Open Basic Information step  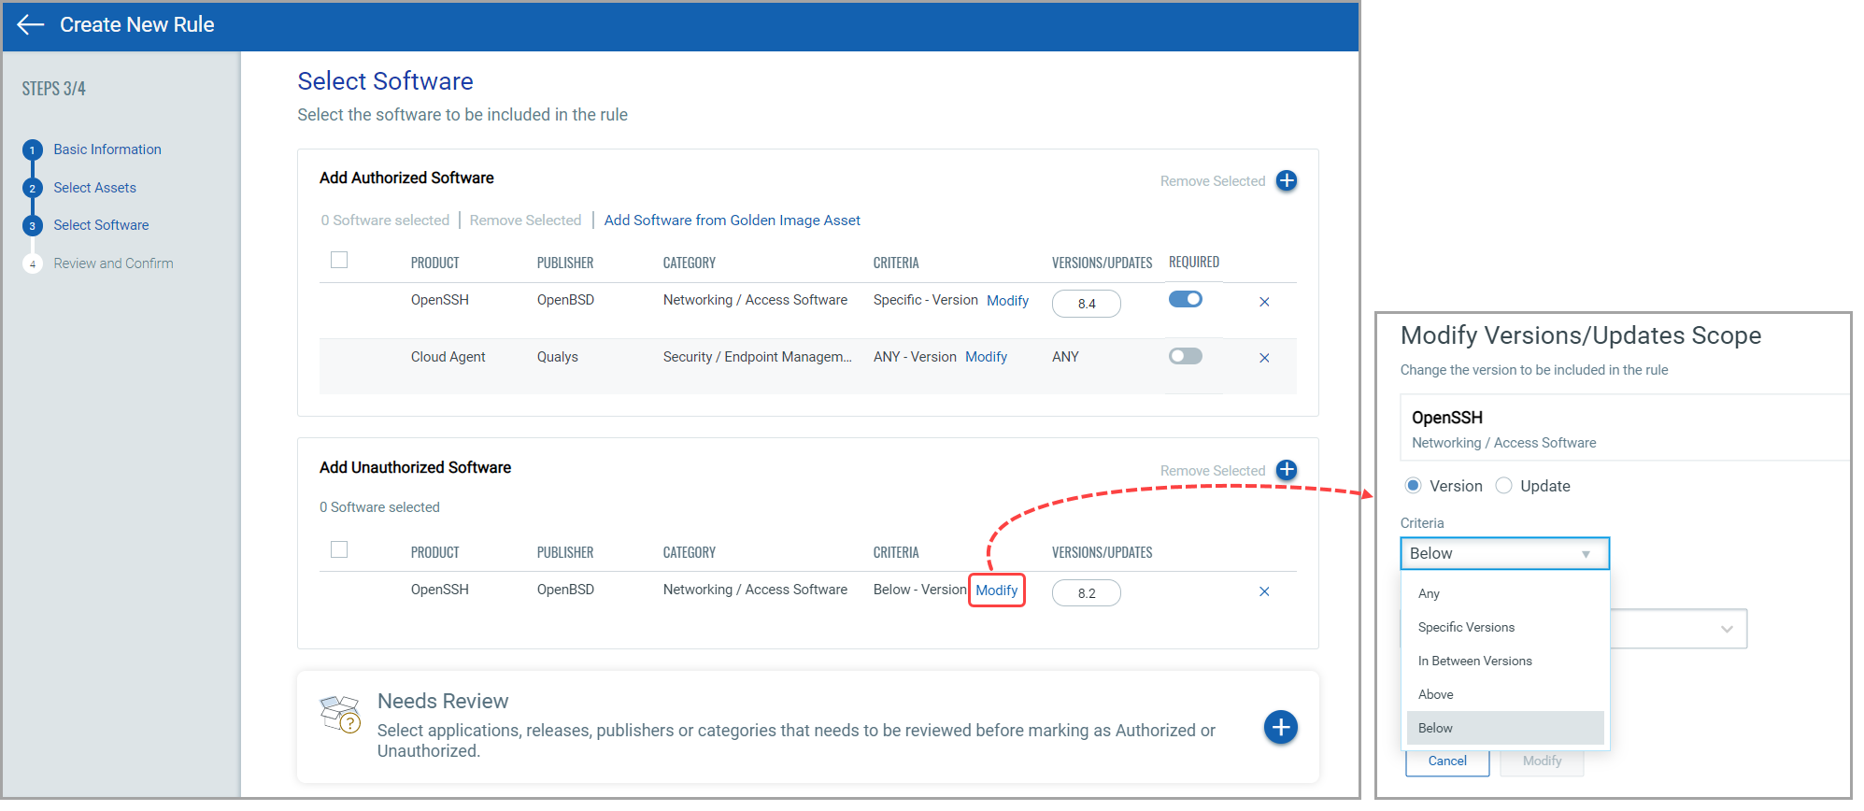107,149
